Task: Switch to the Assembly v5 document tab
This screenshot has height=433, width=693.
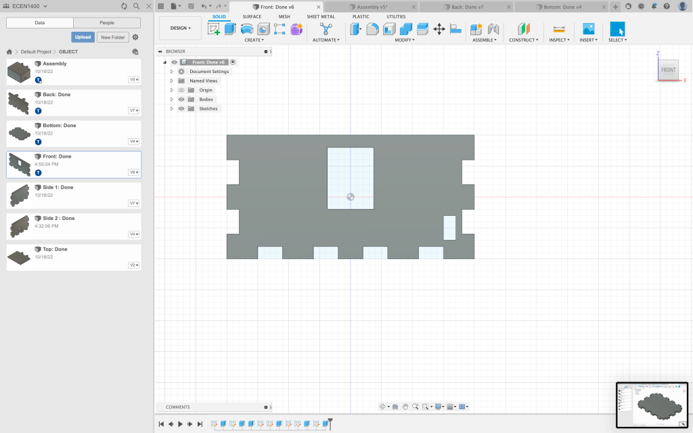Action: 372,7
